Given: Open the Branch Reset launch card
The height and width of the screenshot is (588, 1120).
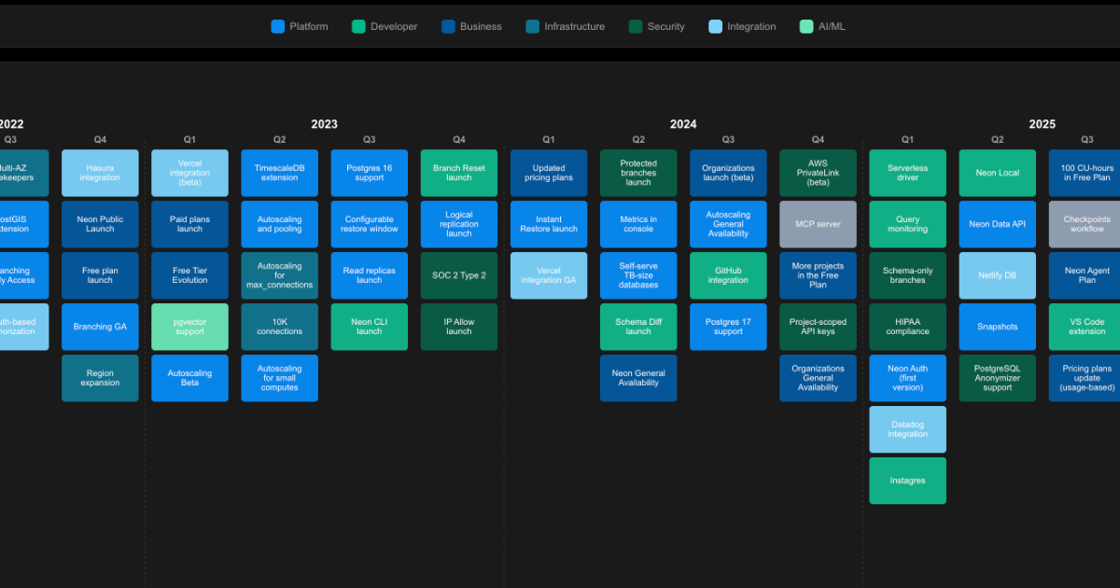Looking at the screenshot, I should [459, 173].
